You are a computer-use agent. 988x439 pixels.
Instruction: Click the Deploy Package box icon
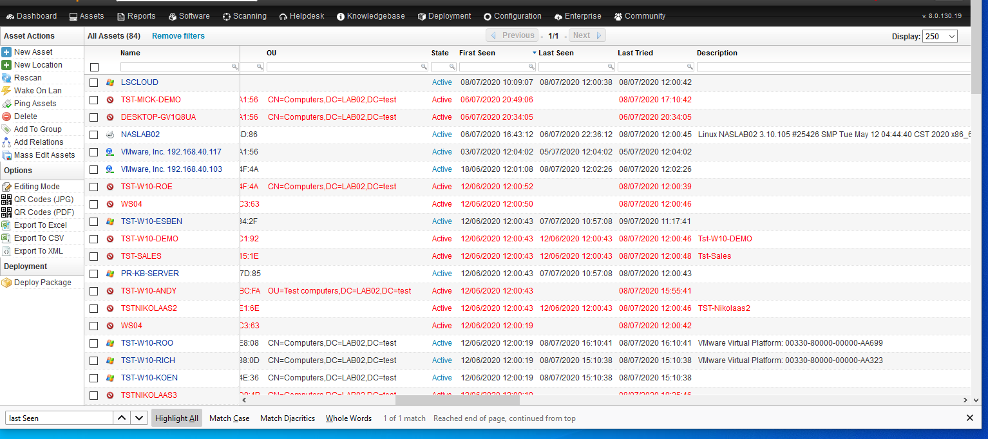point(6,283)
